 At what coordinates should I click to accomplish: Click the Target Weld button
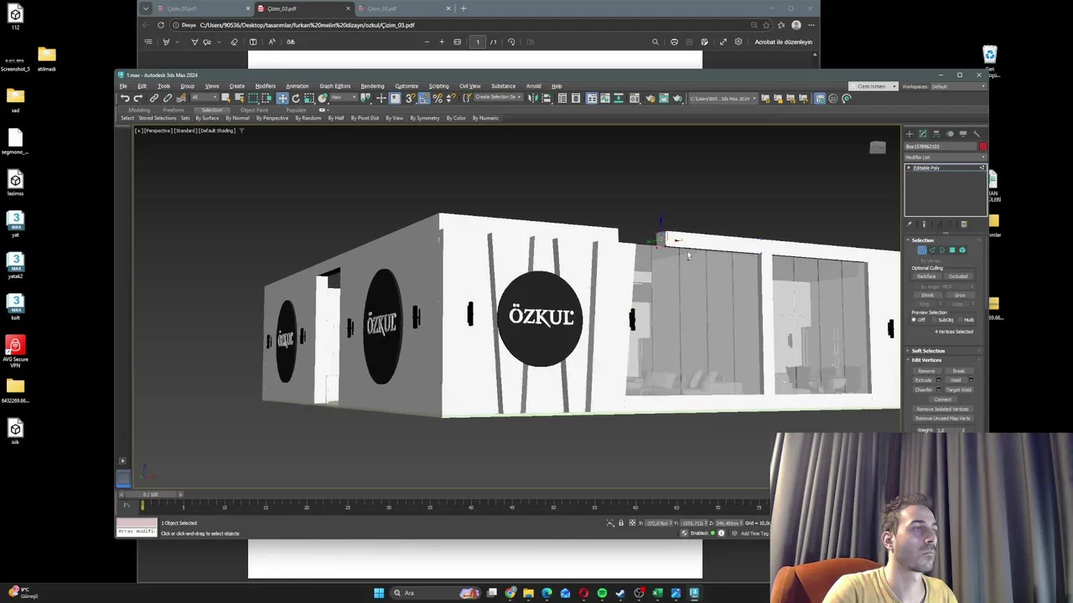coord(959,389)
